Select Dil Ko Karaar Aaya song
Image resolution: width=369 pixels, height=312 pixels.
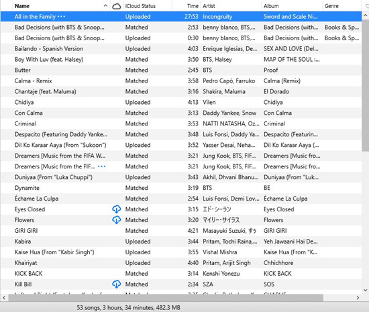coord(60,145)
